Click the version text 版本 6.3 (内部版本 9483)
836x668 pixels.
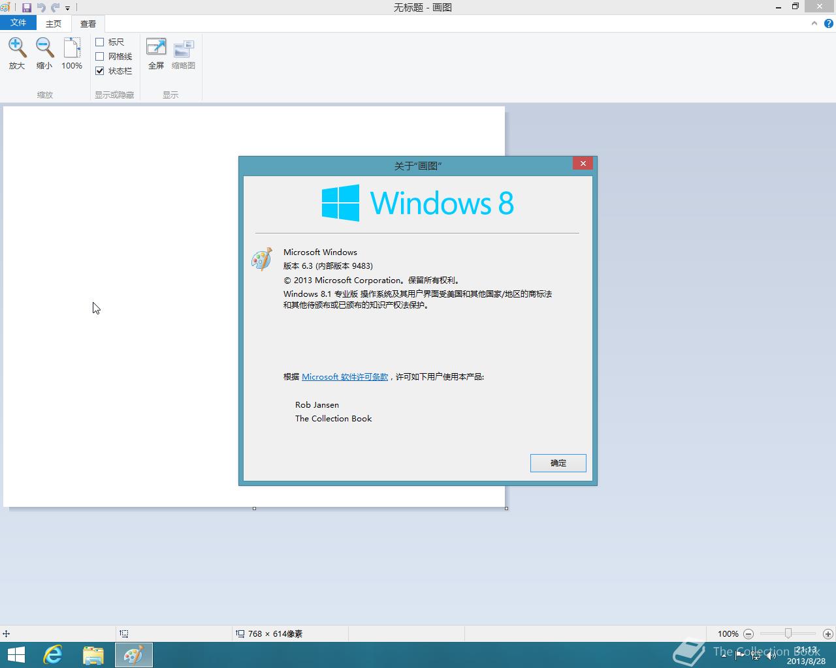328,266
